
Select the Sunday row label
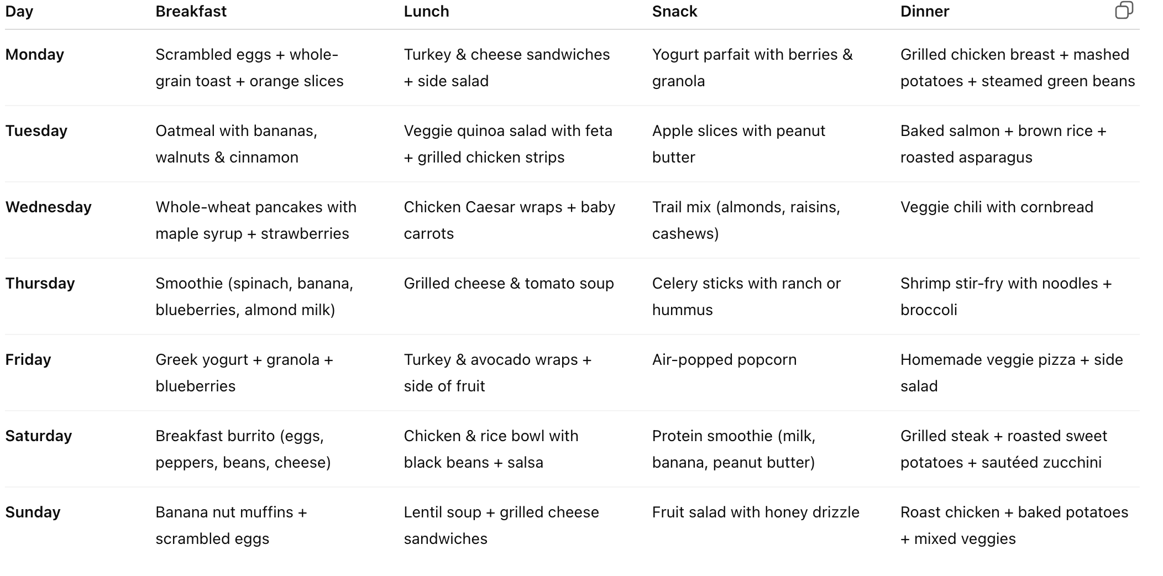(33, 512)
